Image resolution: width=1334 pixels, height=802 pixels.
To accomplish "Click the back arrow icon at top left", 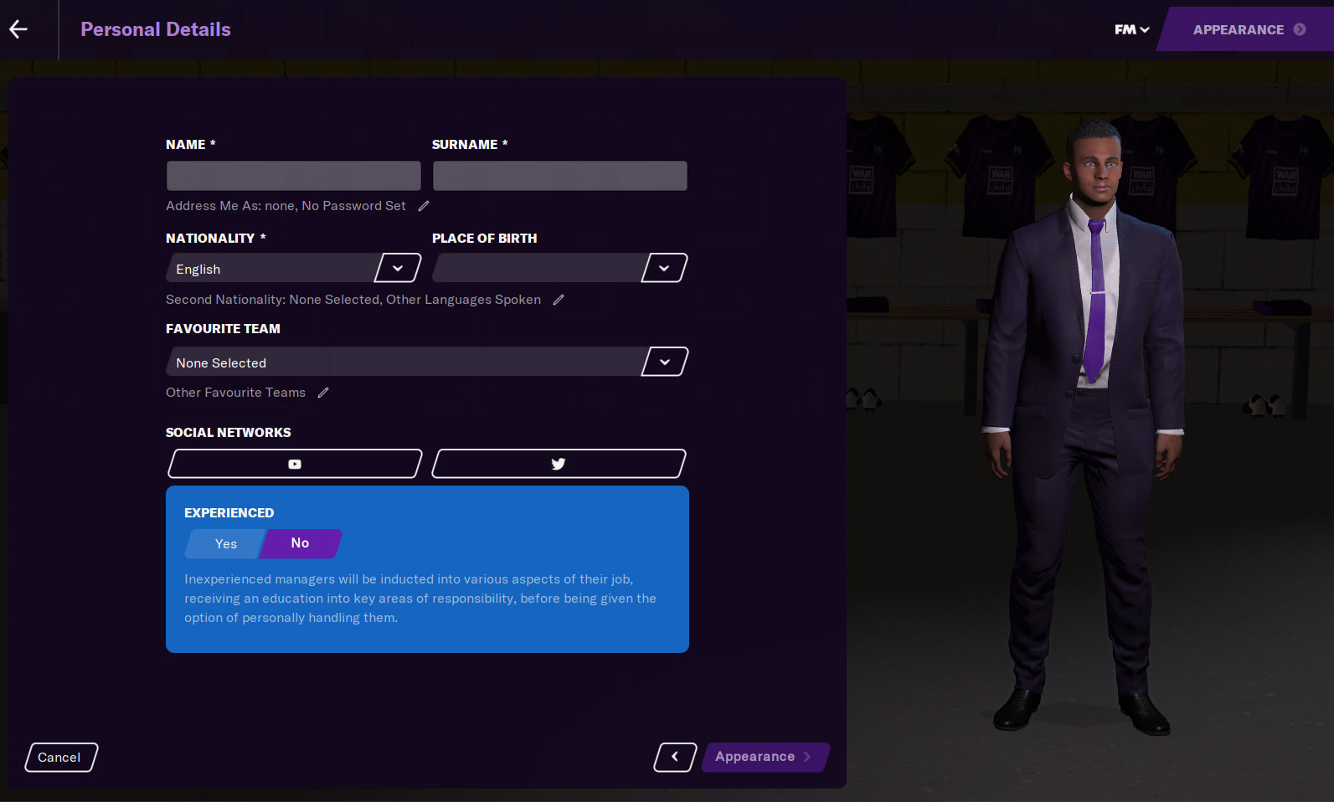I will (x=18, y=29).
